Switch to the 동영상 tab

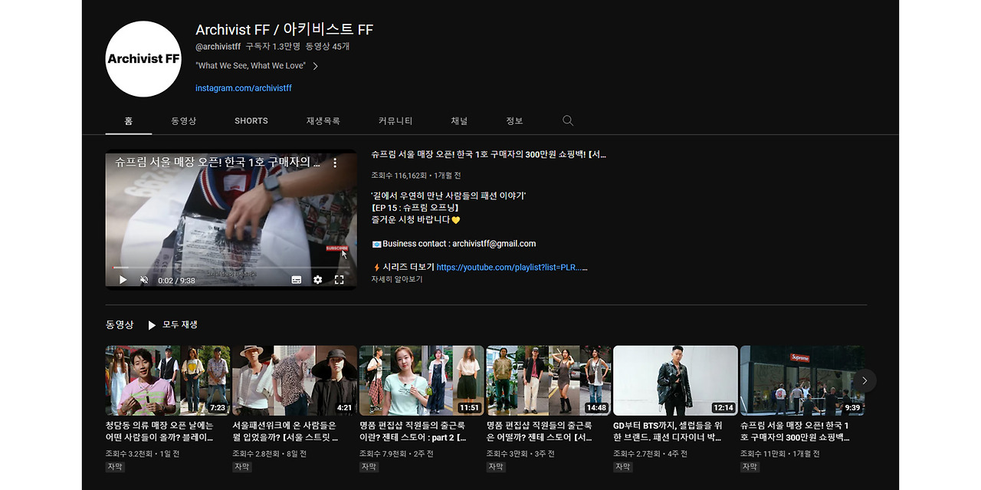184,121
